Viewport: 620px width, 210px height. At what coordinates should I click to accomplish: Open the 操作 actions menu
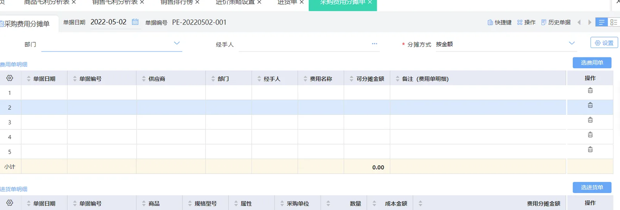pyautogui.click(x=526, y=22)
